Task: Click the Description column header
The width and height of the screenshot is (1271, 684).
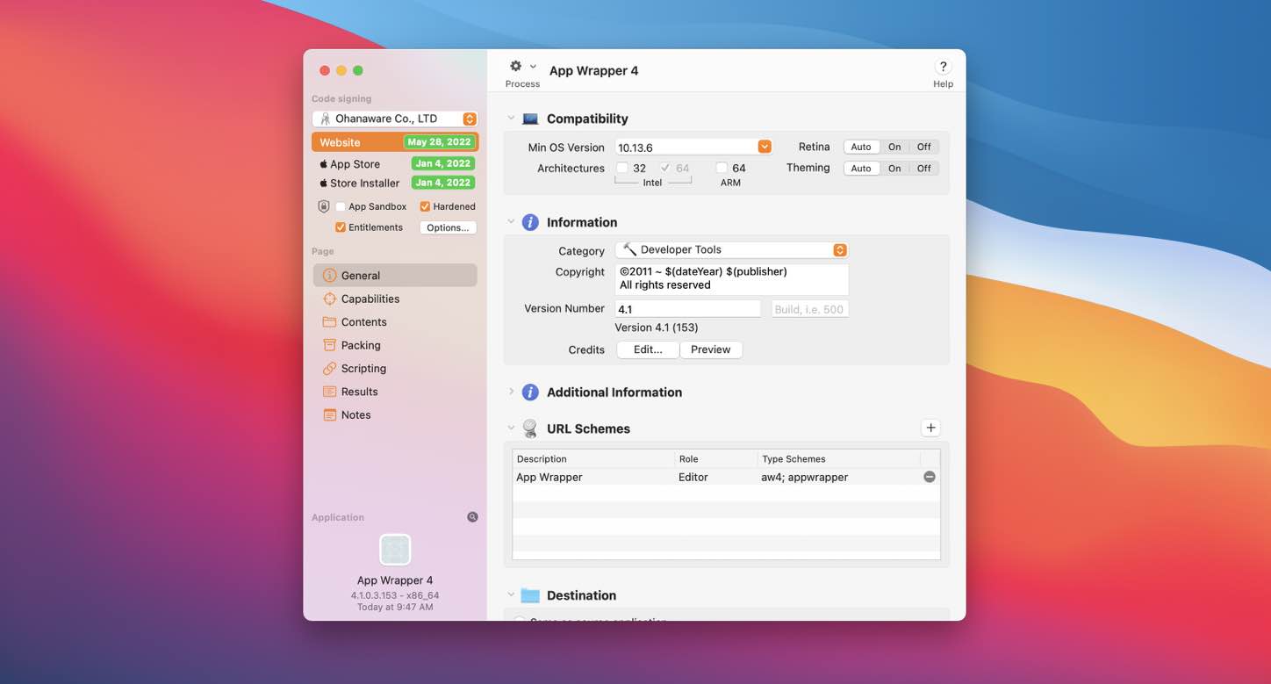Action: (593, 458)
